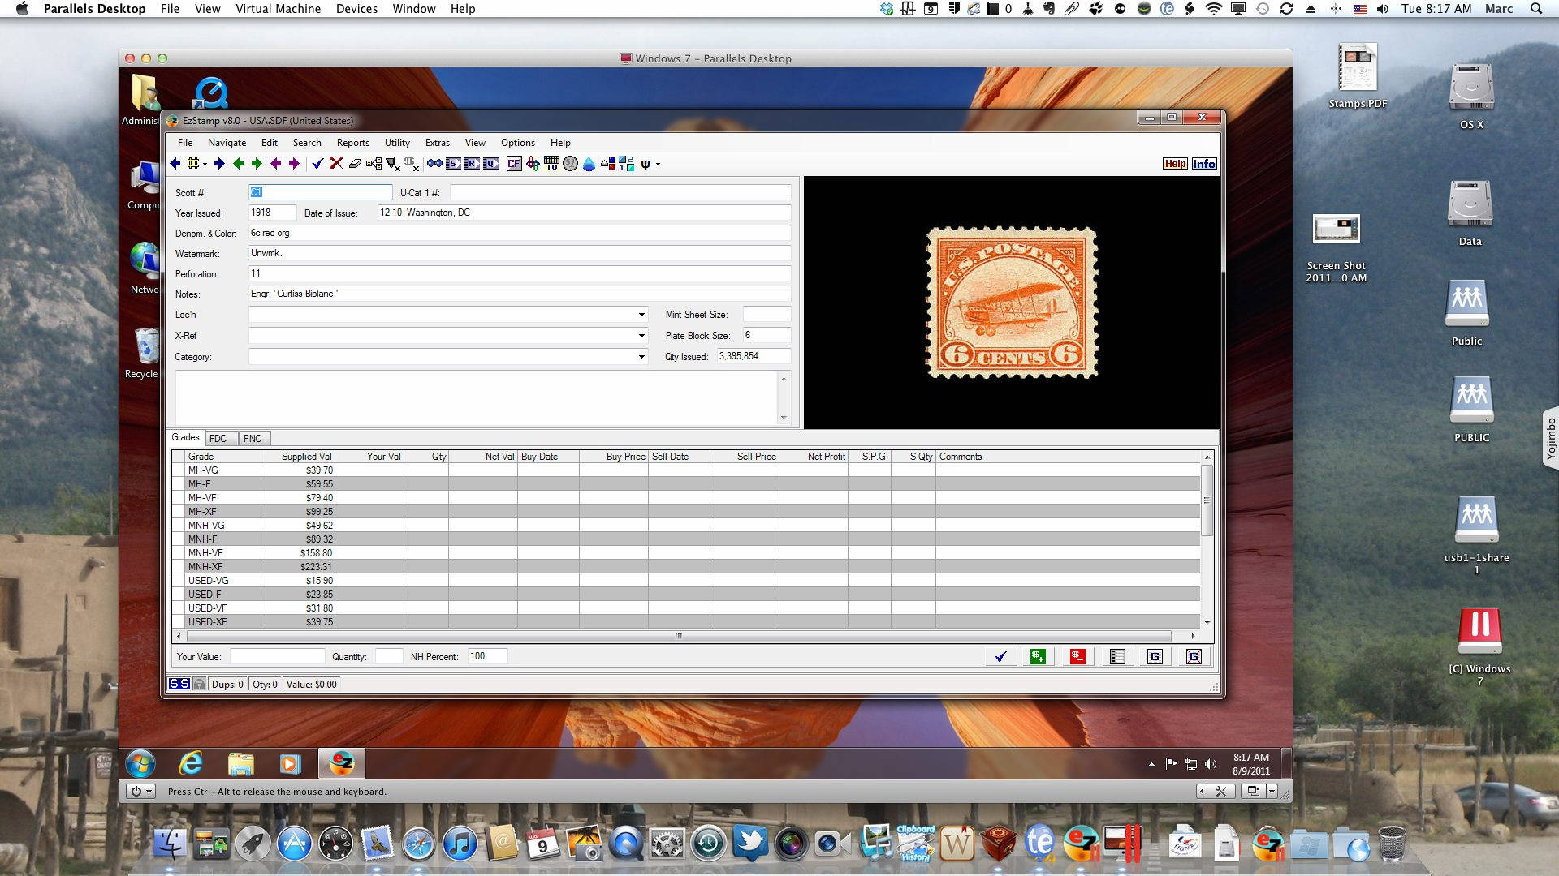The width and height of the screenshot is (1559, 876).
Task: Click the purple right arrow toolbar icon
Action: pos(294,164)
